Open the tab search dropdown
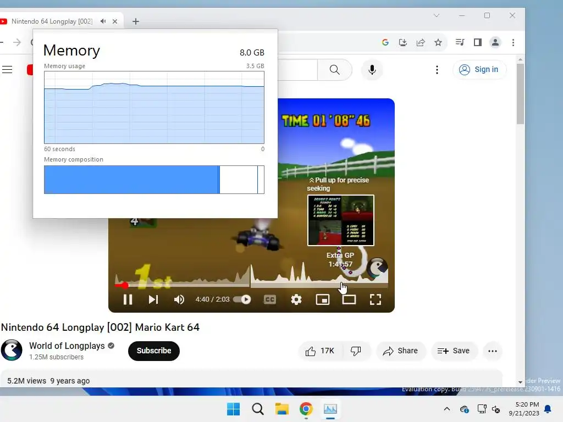Image resolution: width=563 pixels, height=422 pixels. pyautogui.click(x=436, y=15)
